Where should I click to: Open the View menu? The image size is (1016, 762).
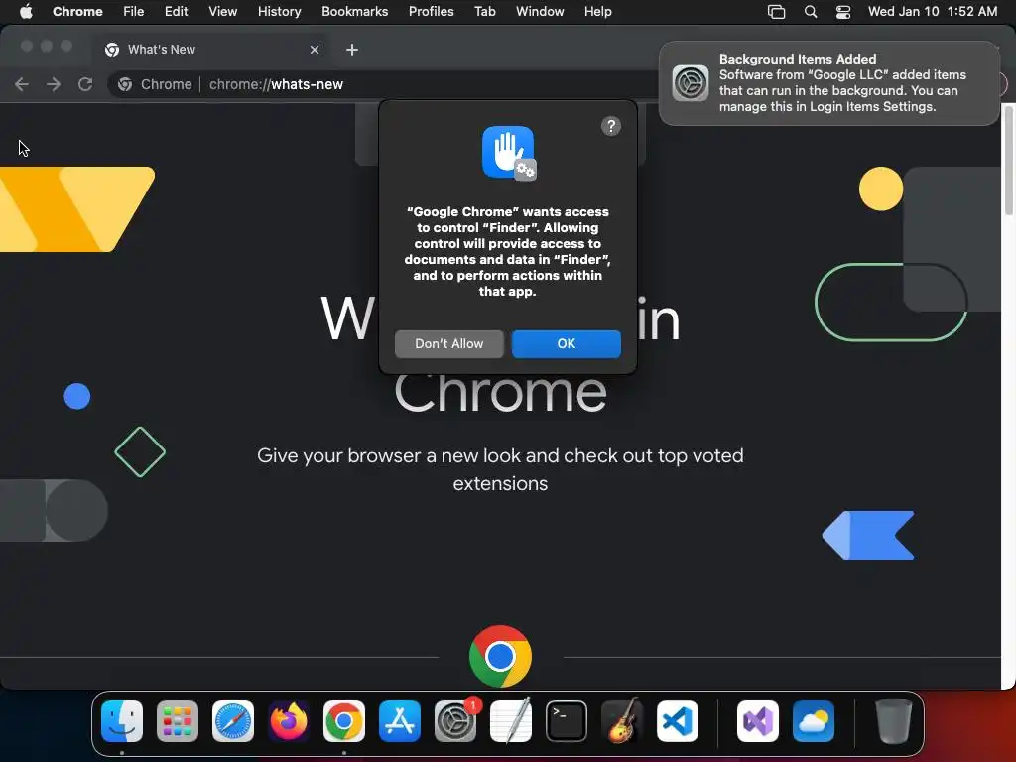(x=223, y=12)
